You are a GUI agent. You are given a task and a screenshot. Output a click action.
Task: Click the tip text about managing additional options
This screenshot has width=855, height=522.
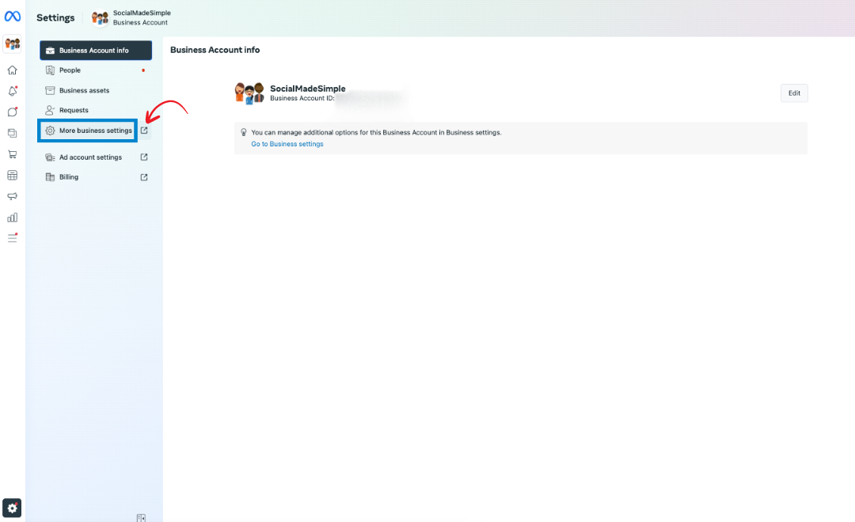pyautogui.click(x=376, y=132)
